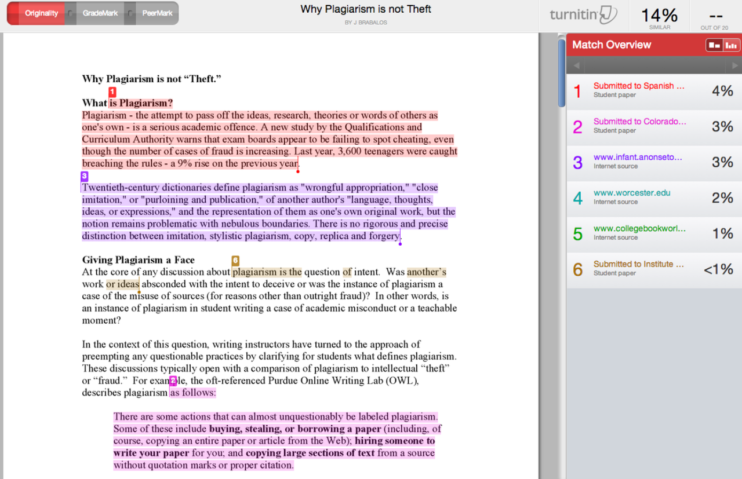The image size is (742, 479).
Task: Click the brown source marker numbered 6
Action: click(235, 261)
